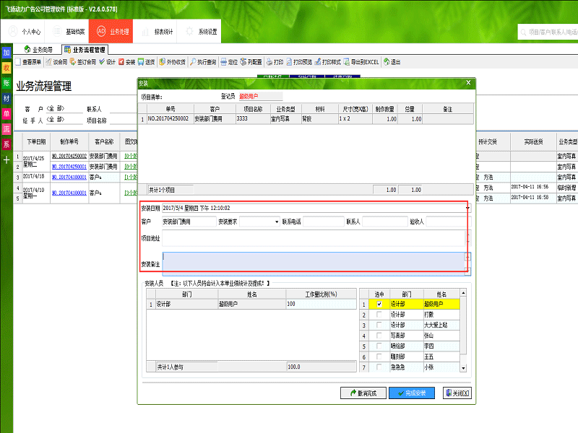
Task: Click the green 账 sidebar icon
Action: click(x=7, y=83)
